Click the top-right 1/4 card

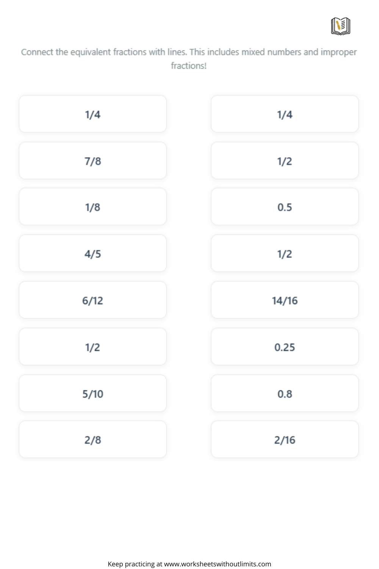[285, 114]
